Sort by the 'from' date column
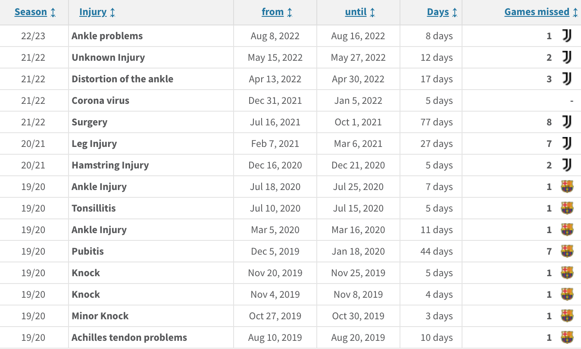Viewport: 581px width, 349px height. pyautogui.click(x=273, y=12)
